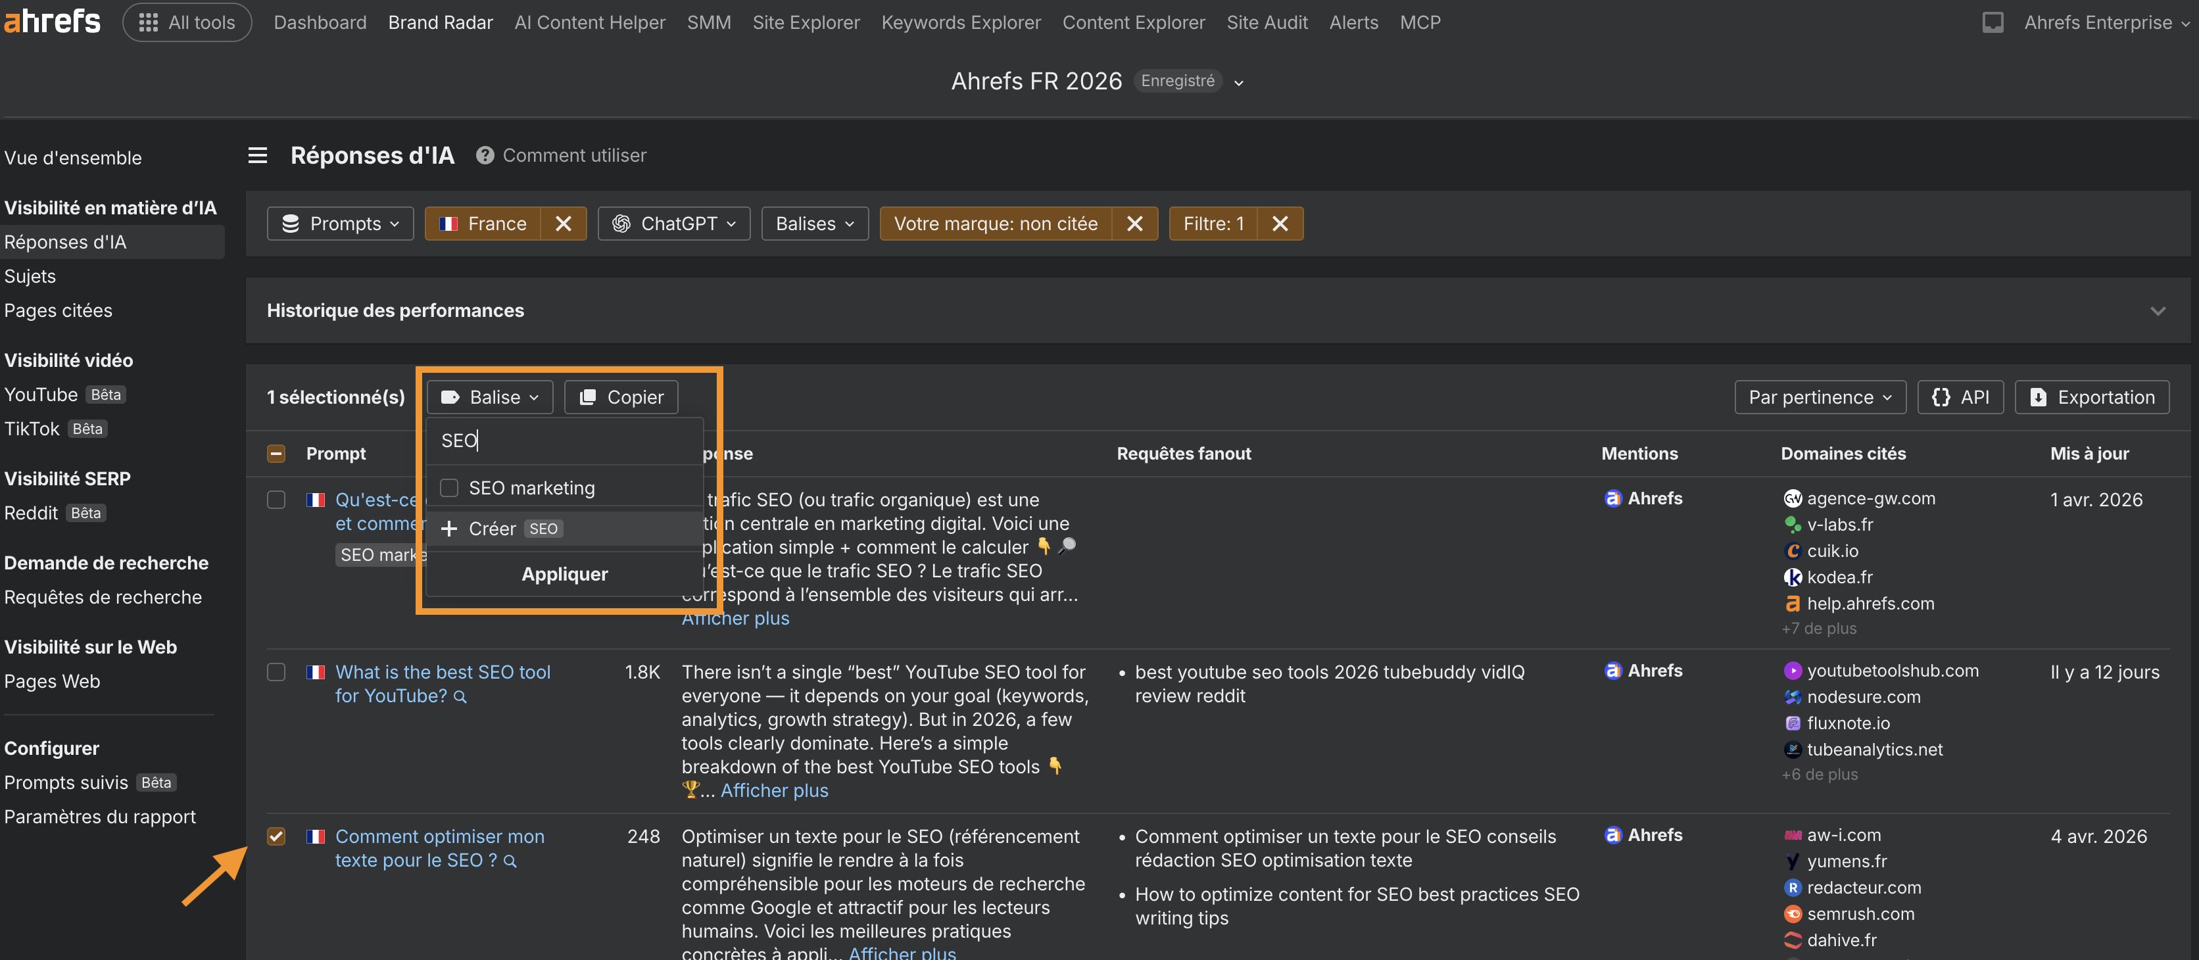Open Sujets in sidebar
Screen dimensions: 2199x960
coord(30,276)
